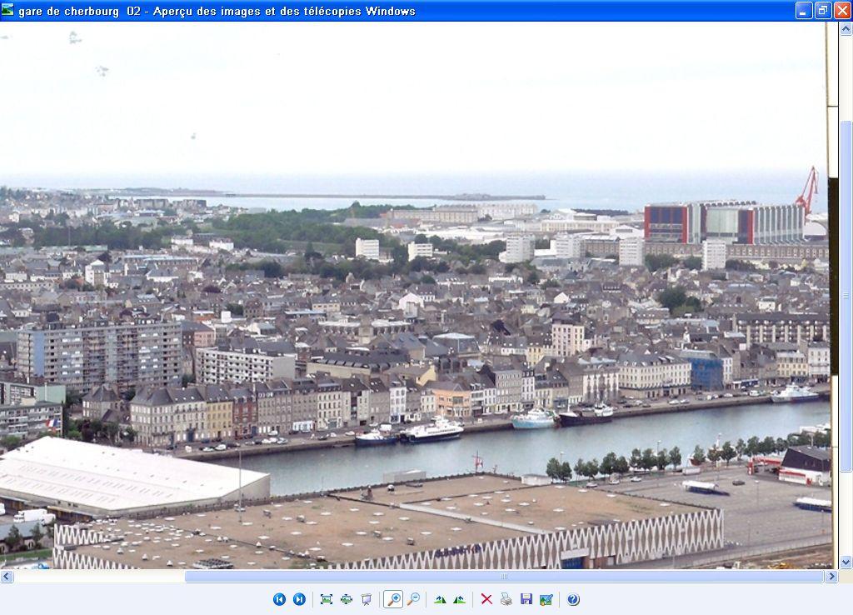Click the vertical scrollbar up arrow
Viewport: 853px width, 615px height.
(846, 29)
